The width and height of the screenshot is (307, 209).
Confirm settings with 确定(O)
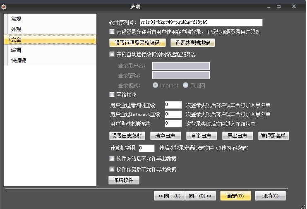[x=235, y=196]
